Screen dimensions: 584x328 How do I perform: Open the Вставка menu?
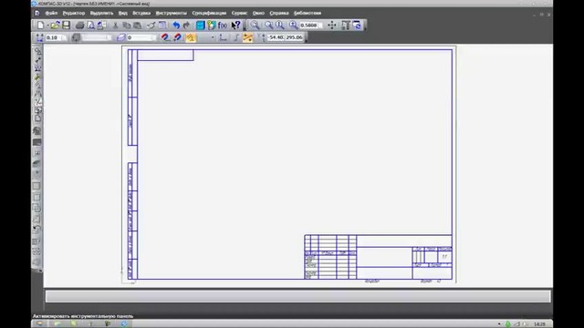coord(141,13)
